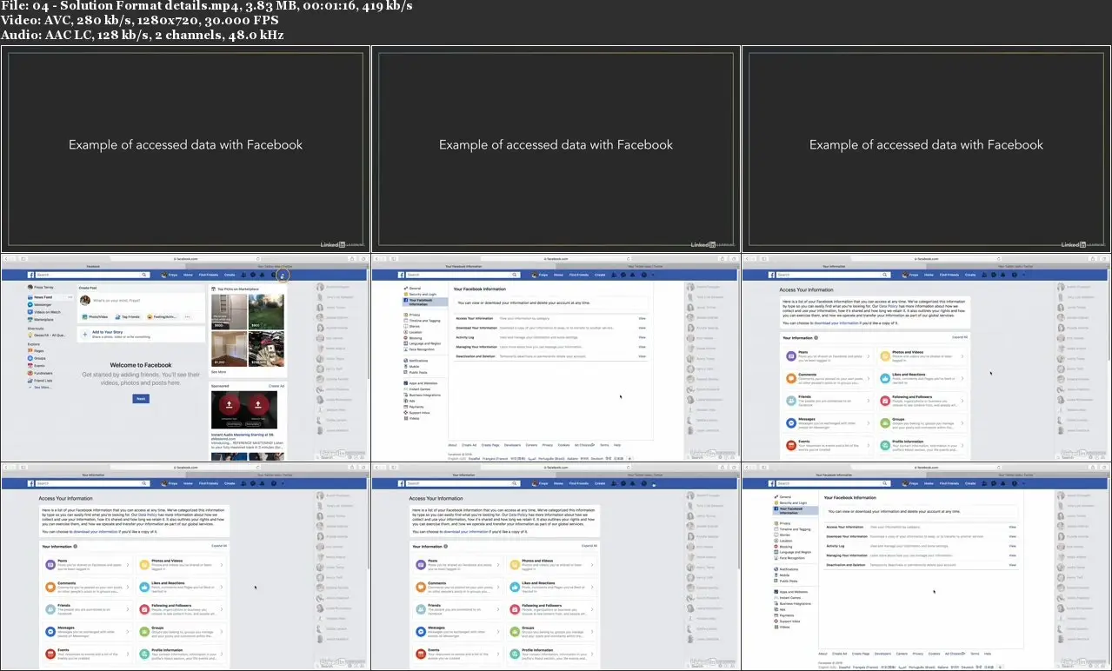
Task: Open Notifications in second-row settings frame sidebar
Action: (x=416, y=361)
